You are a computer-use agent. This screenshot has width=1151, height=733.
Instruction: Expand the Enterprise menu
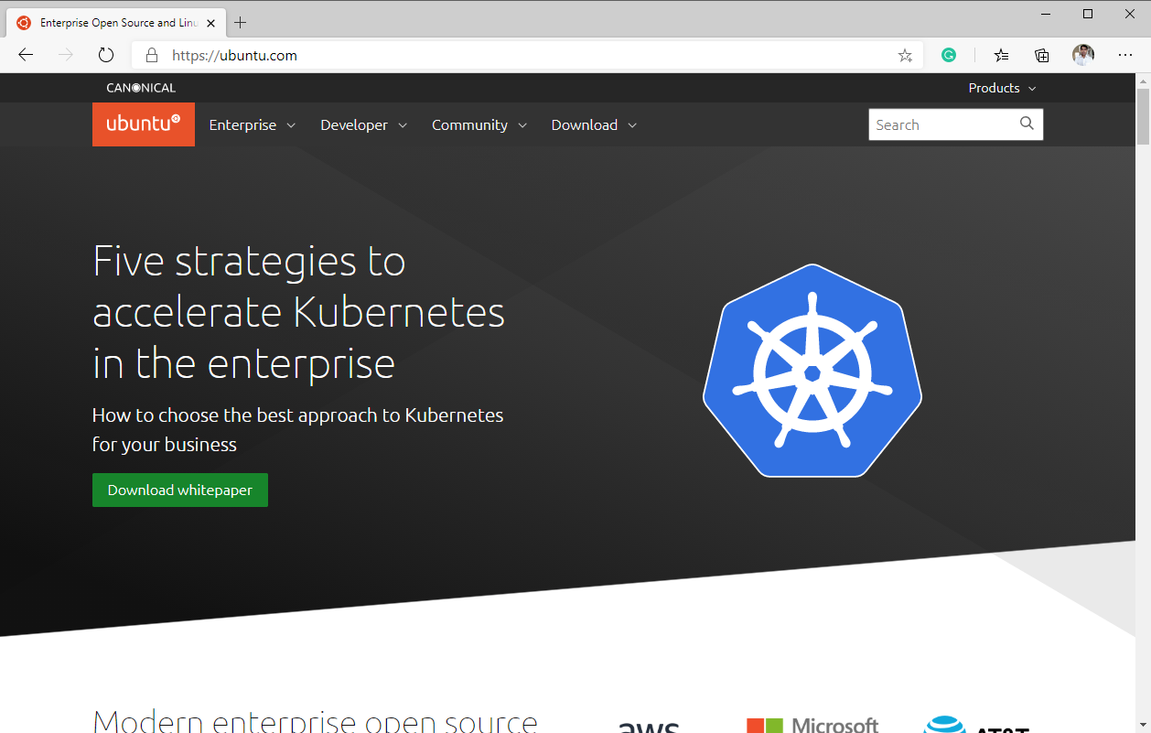click(252, 125)
